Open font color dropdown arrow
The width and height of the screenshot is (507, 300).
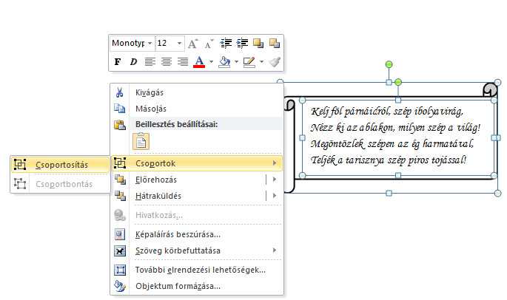tap(211, 61)
